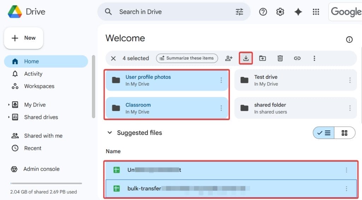The width and height of the screenshot is (362, 200).
Task: Click the Download icon in selection toolbar
Action: pyautogui.click(x=246, y=58)
